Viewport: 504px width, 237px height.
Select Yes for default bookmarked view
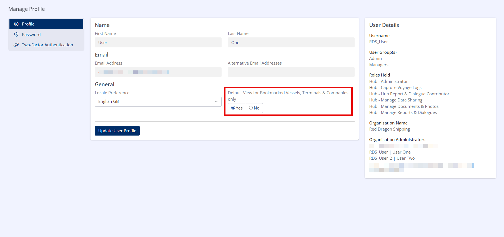click(233, 108)
